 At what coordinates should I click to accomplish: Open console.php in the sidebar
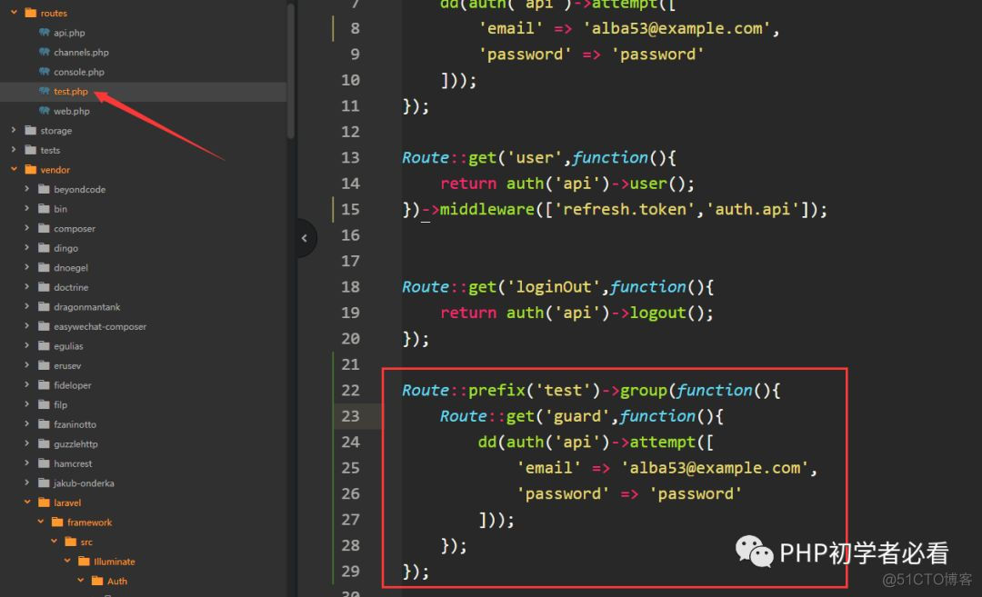pos(79,72)
